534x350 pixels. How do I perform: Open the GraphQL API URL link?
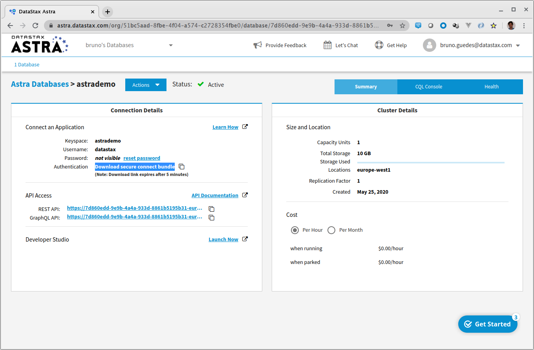pos(135,216)
